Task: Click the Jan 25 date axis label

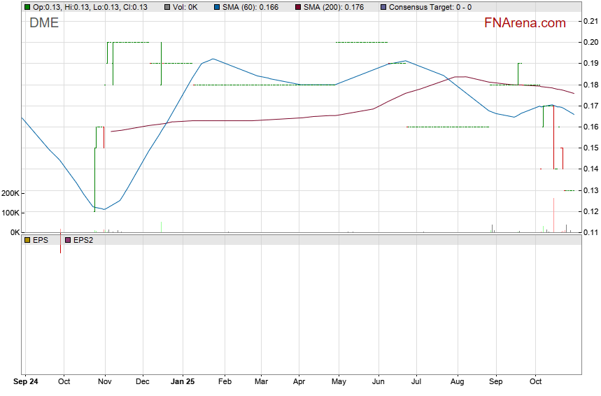Action: tap(183, 383)
